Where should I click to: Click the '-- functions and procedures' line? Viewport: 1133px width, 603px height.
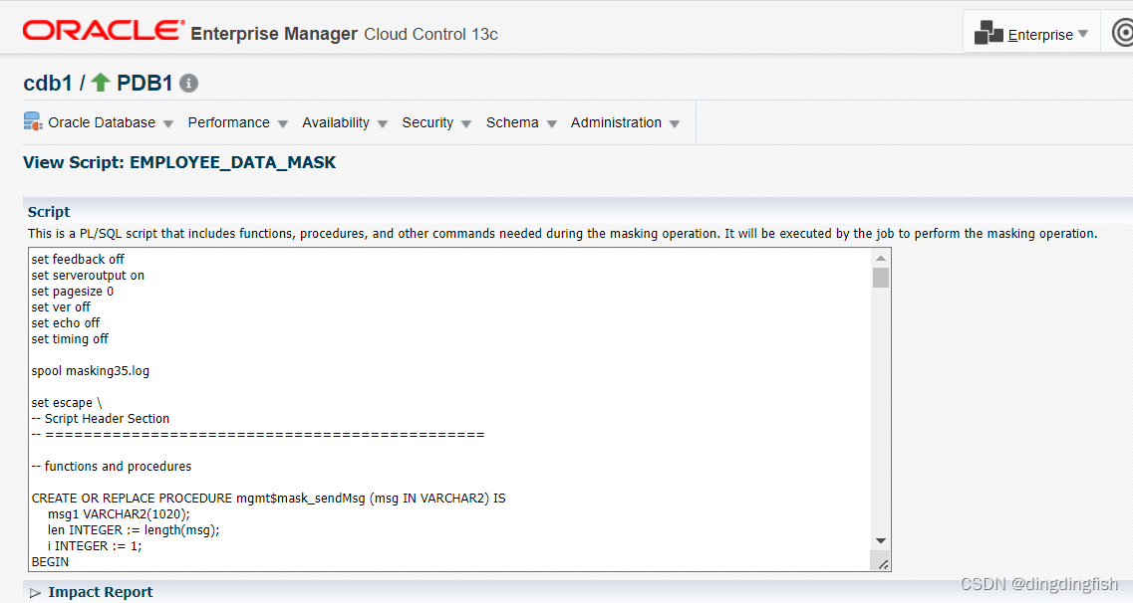112,466
